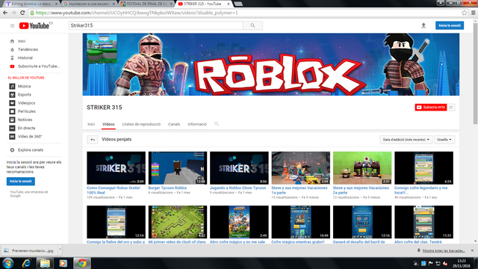Click the back arrow beside Vídeos penjats

[93, 140]
